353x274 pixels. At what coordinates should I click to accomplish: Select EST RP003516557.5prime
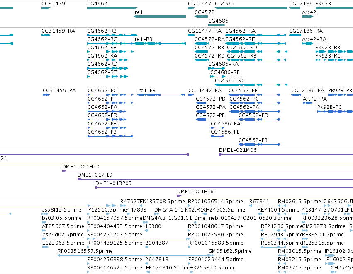tap(134, 255)
